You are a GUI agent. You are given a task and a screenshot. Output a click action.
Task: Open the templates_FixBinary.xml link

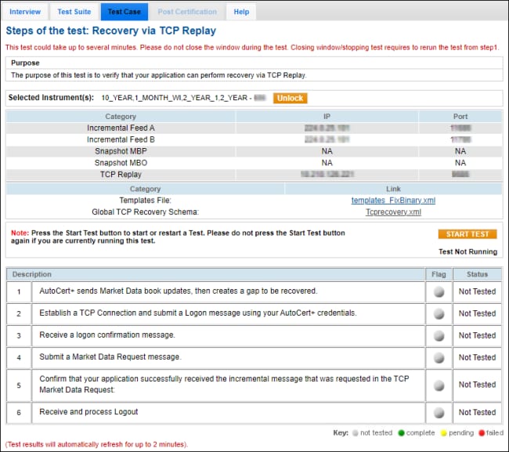pos(393,201)
